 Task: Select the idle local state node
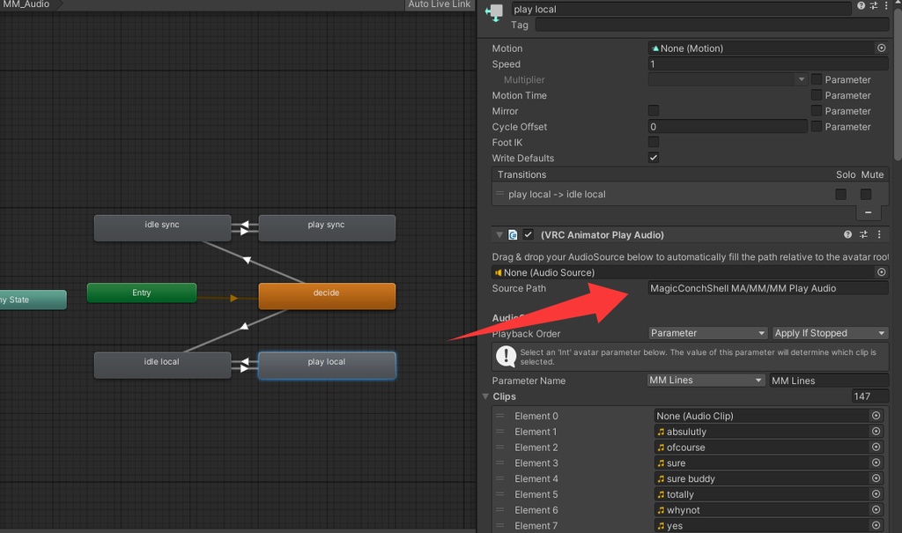pyautogui.click(x=162, y=365)
